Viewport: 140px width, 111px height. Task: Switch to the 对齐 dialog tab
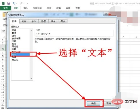[24, 21]
